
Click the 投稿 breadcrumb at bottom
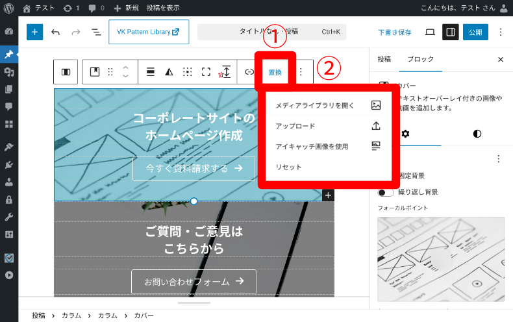[38, 316]
